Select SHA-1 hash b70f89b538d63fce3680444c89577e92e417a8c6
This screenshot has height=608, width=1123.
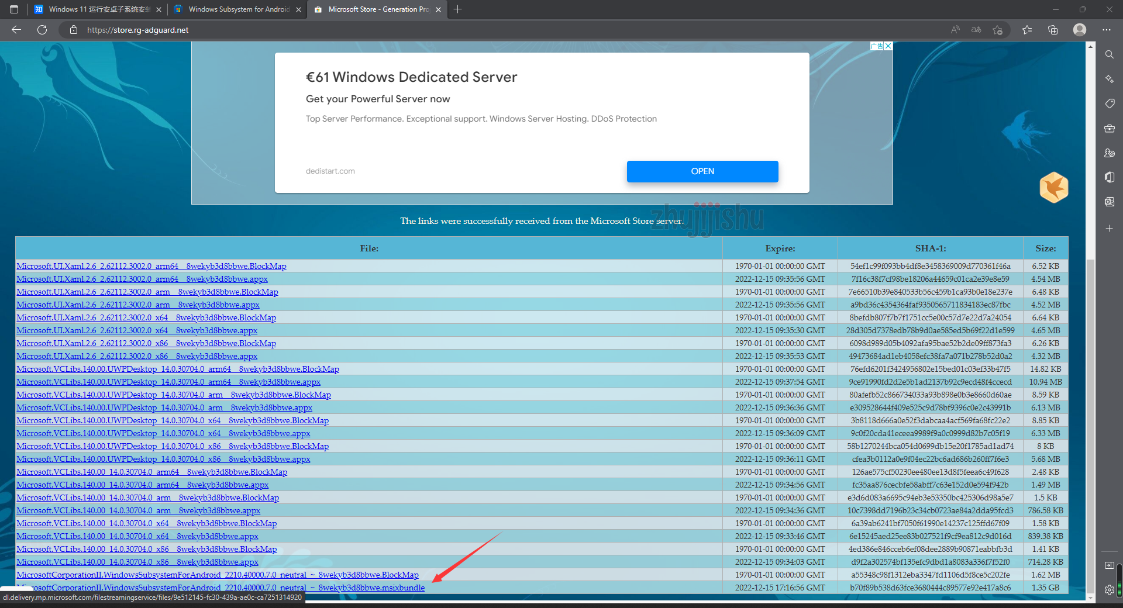(931, 588)
